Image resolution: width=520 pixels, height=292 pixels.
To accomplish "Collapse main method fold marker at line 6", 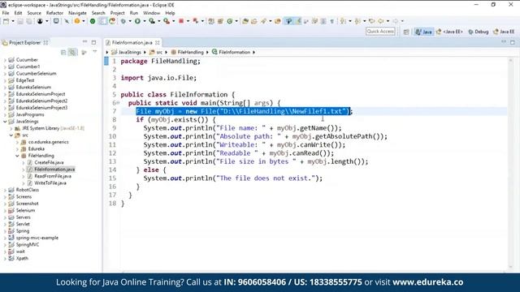I will tap(118, 103).
